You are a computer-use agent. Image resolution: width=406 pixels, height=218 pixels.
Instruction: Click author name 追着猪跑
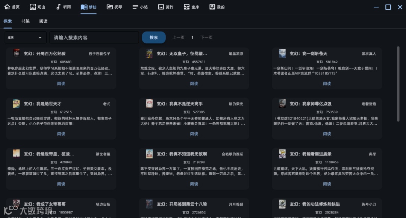[x=369, y=104]
